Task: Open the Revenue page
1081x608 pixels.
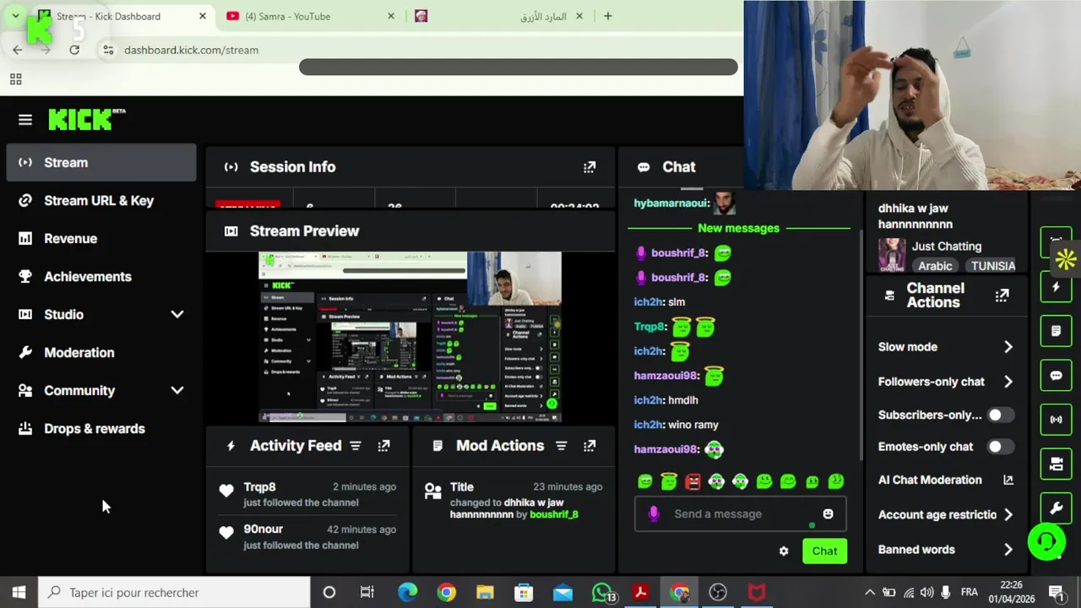Action: (x=101, y=238)
